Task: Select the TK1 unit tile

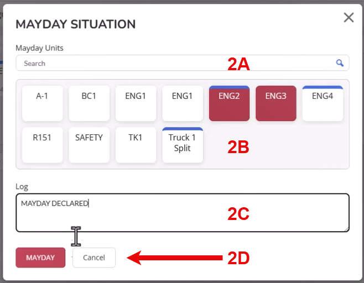Action: point(136,145)
